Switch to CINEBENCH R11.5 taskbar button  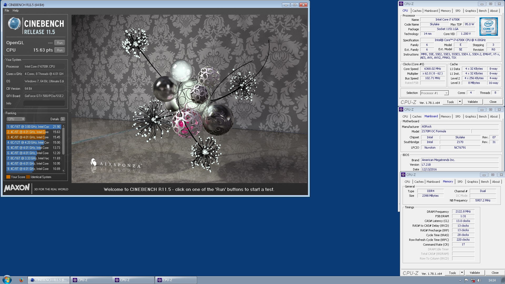point(49,280)
